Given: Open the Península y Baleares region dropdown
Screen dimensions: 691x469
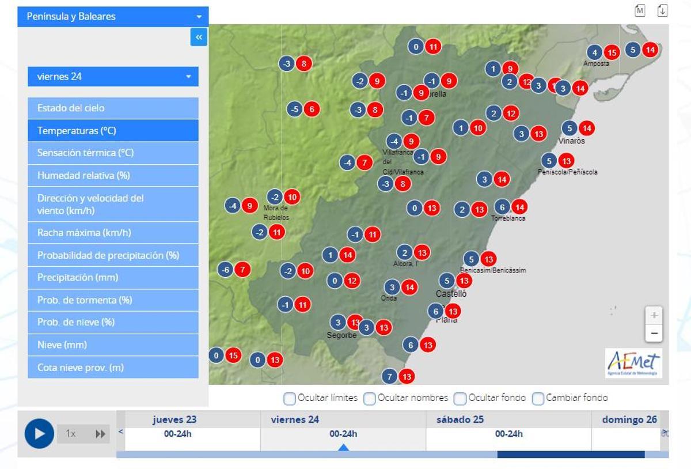Looking at the screenshot, I should pyautogui.click(x=113, y=17).
